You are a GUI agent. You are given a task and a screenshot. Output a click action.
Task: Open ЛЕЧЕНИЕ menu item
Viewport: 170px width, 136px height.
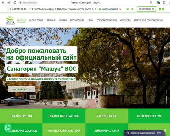click(51, 20)
